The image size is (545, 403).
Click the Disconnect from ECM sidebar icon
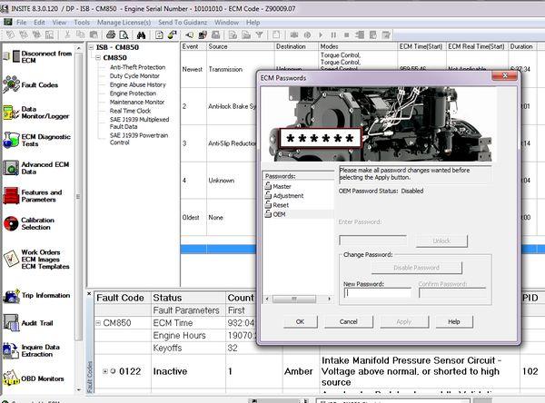pos(12,56)
